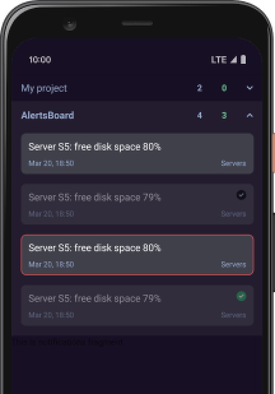This screenshot has width=275, height=394.
Task: Toggle dark checkmark on first 79% alert
Action: coord(241,195)
